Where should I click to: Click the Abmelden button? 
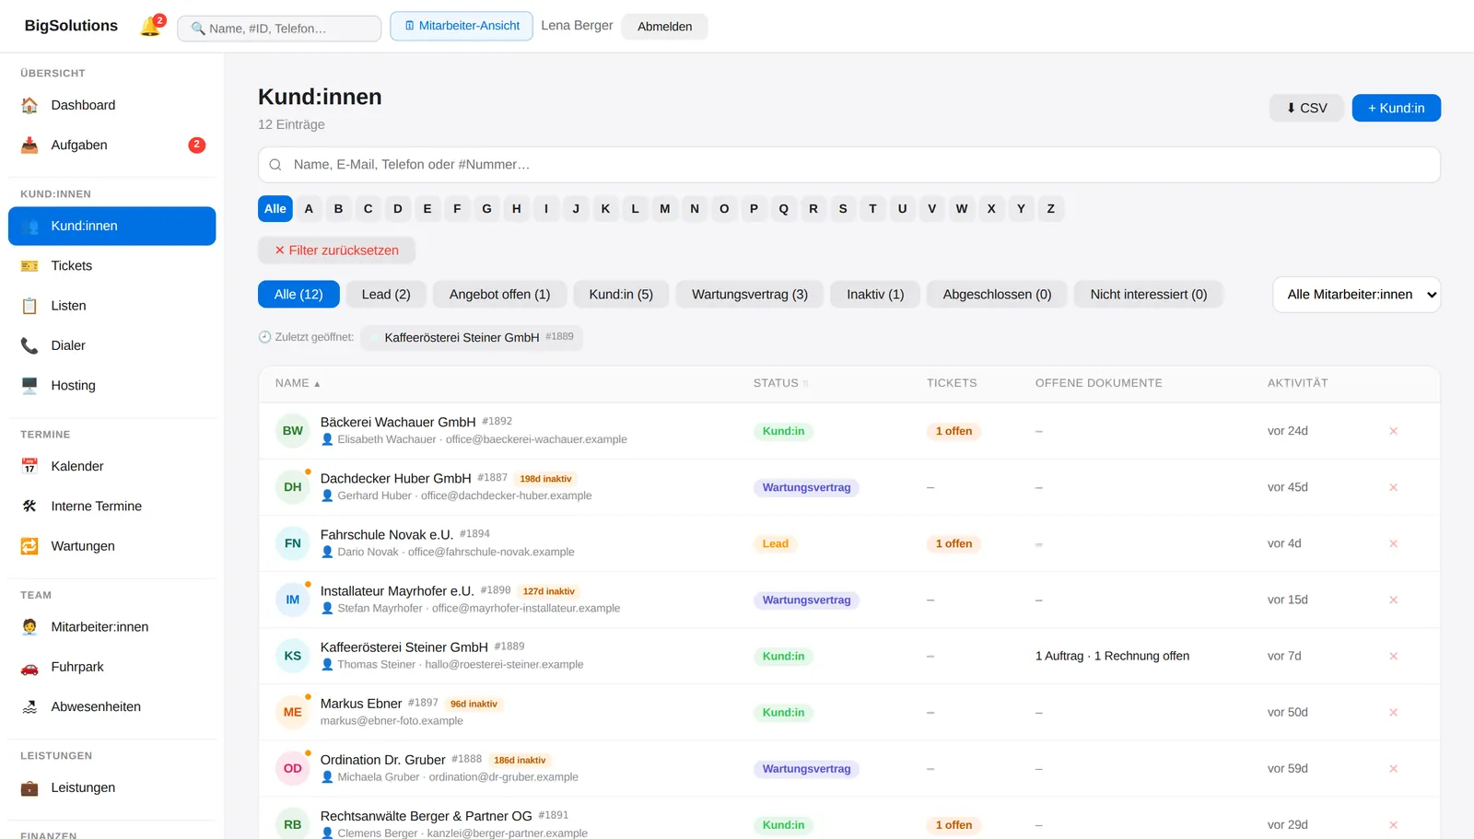click(664, 27)
